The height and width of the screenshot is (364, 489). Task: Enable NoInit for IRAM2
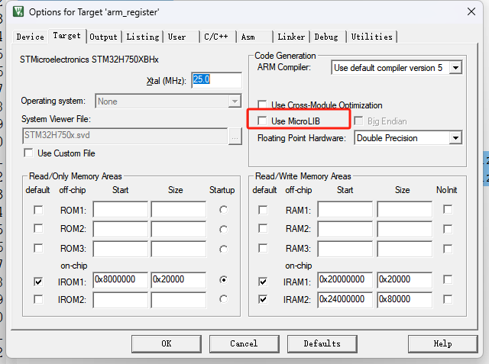[448, 299]
